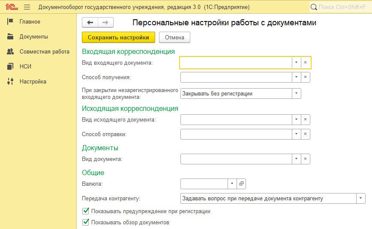Go forward with the right arrow
Image resolution: width=372 pixels, height=229 pixels.
point(105,23)
